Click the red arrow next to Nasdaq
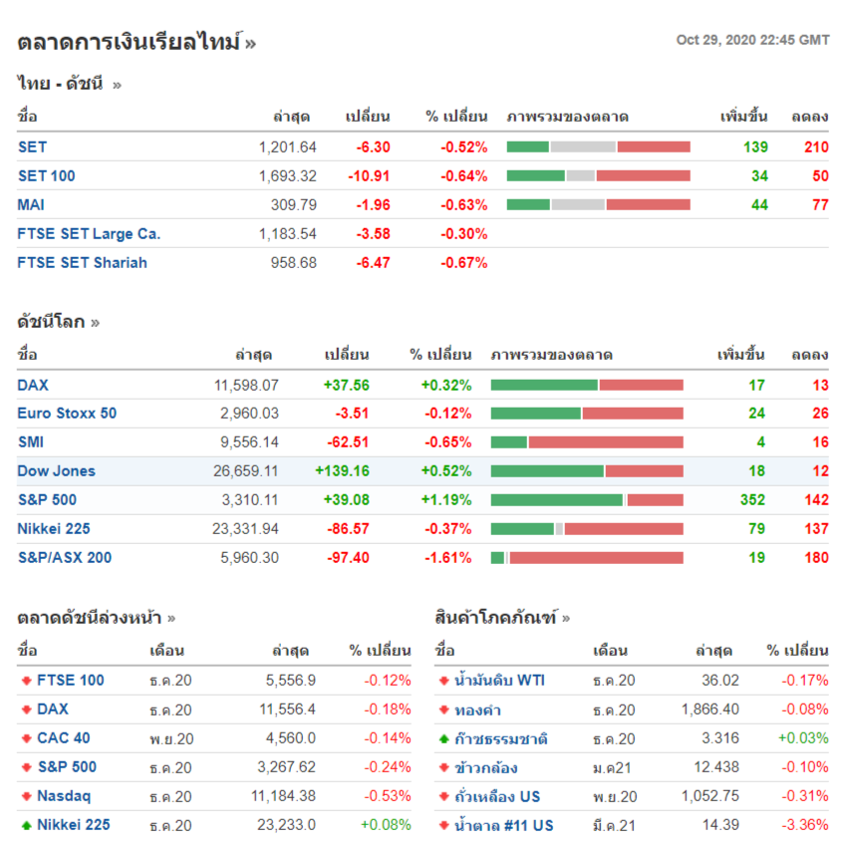845x849 pixels. click(x=26, y=796)
